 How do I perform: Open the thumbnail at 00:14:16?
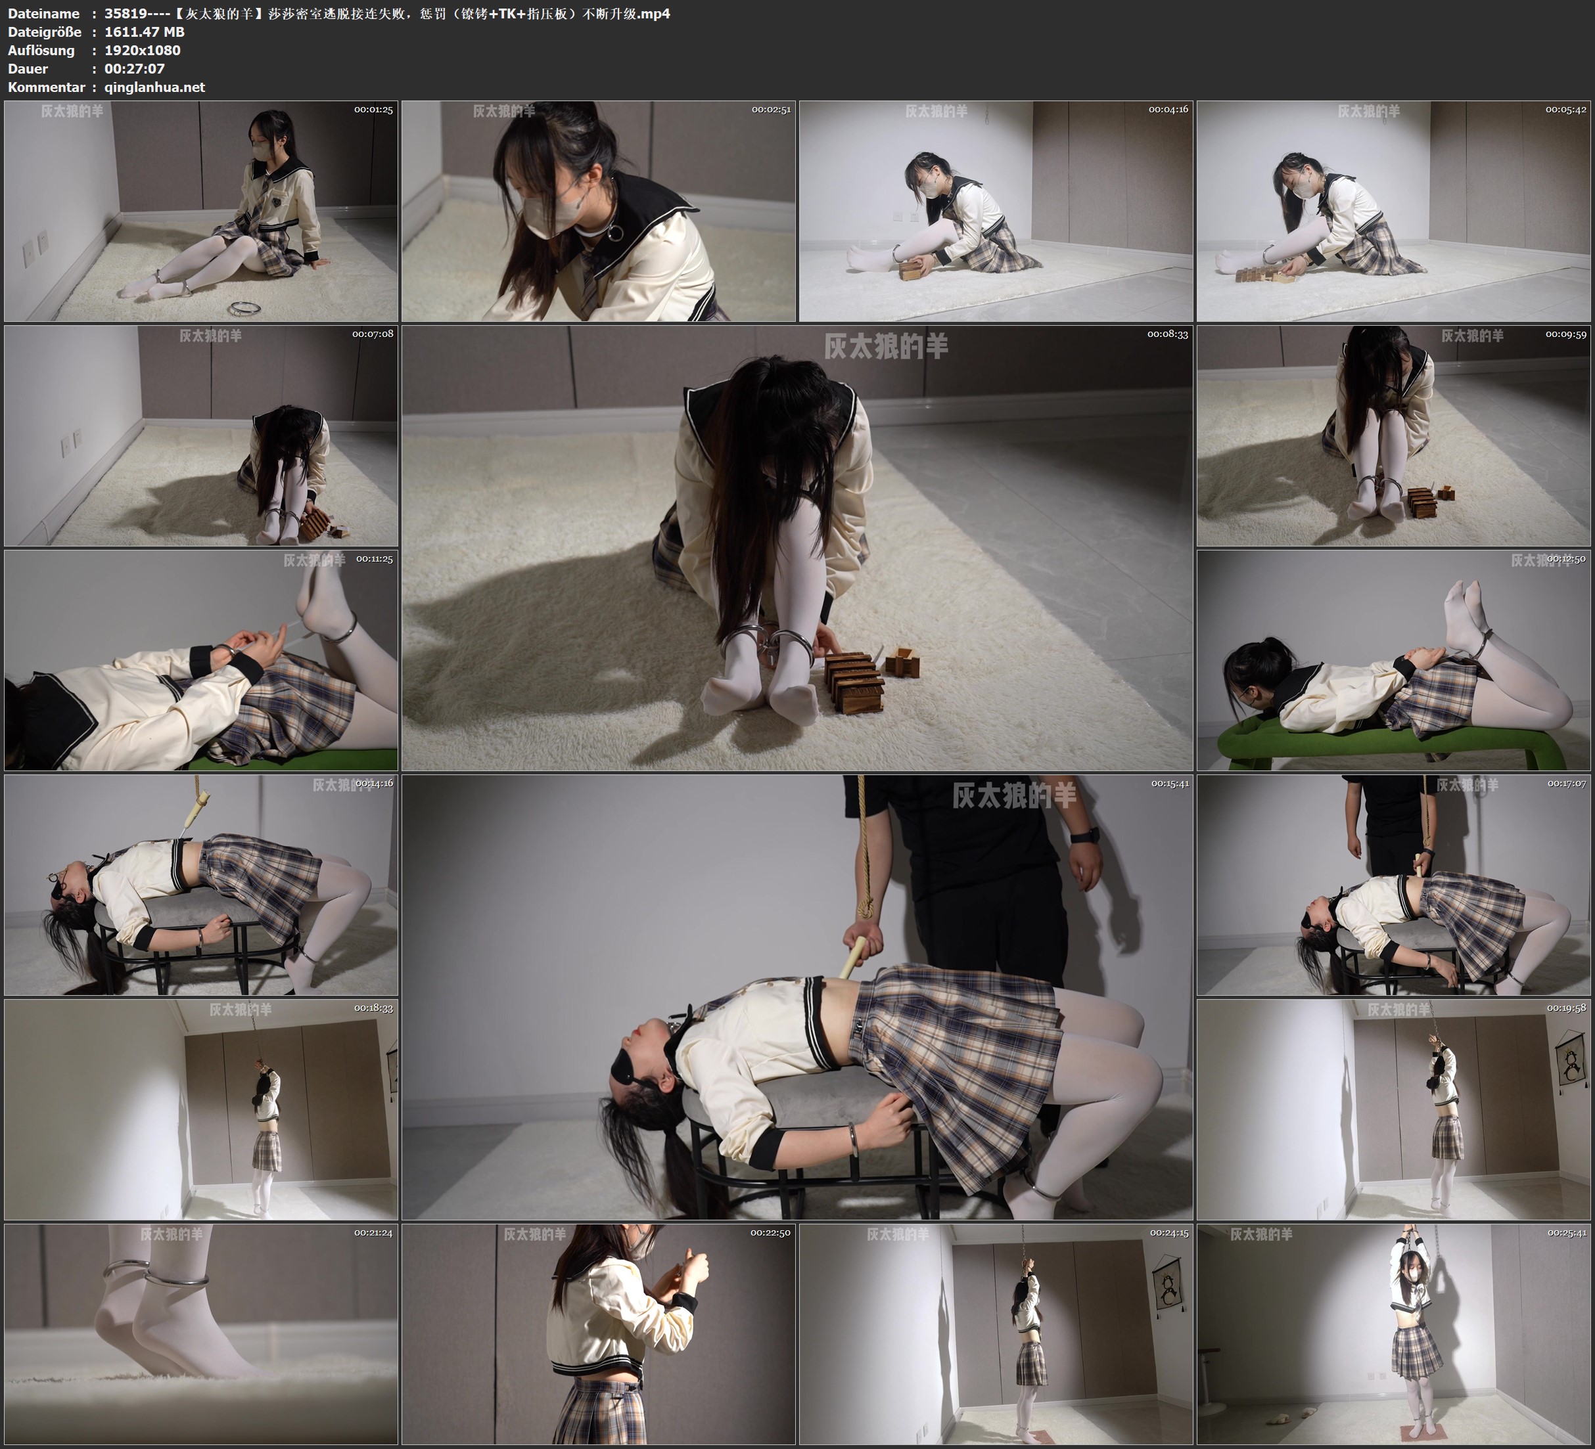click(x=201, y=884)
